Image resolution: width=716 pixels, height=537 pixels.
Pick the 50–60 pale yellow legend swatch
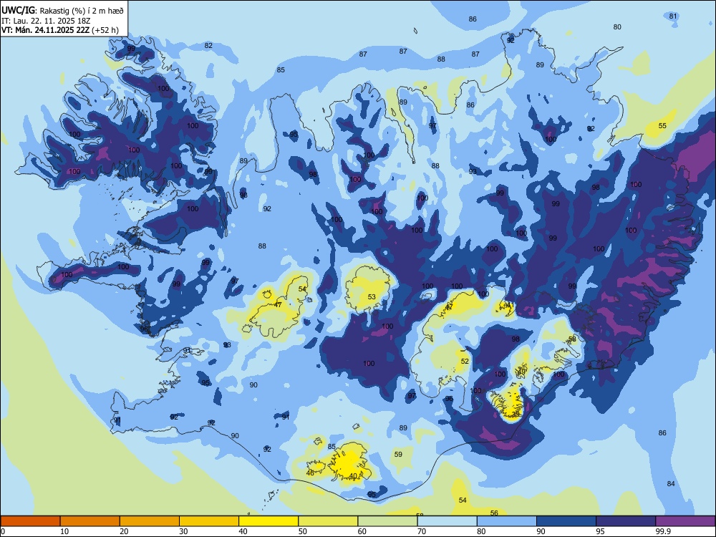[x=329, y=521]
